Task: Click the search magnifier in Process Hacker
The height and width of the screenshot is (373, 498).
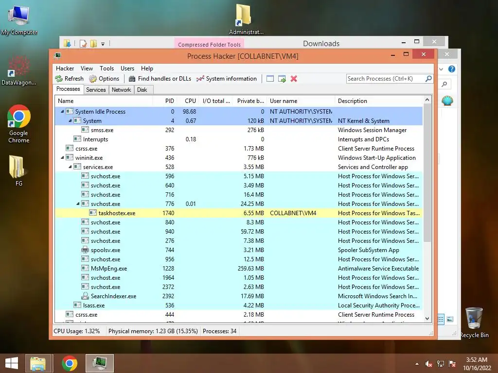Action: coord(428,78)
